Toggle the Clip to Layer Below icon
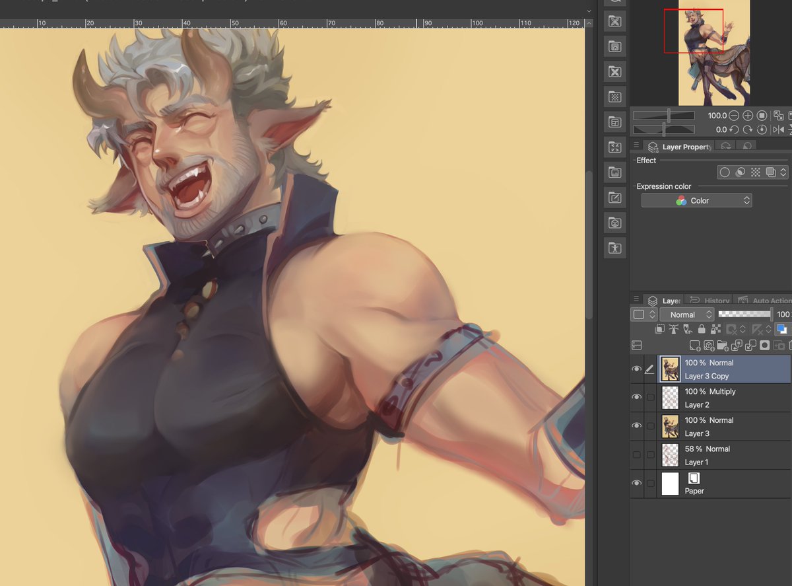Image resolution: width=792 pixels, height=586 pixels. pyautogui.click(x=660, y=329)
